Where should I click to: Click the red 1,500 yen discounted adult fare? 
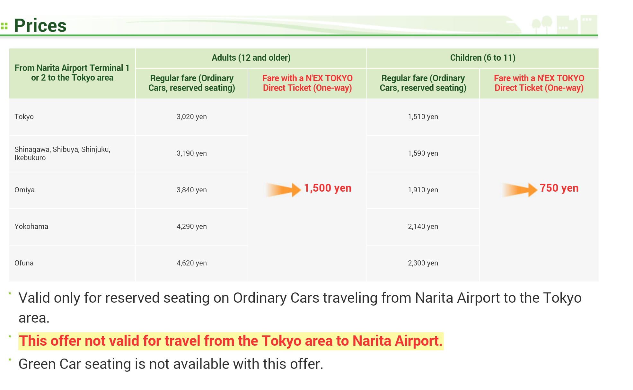328,188
